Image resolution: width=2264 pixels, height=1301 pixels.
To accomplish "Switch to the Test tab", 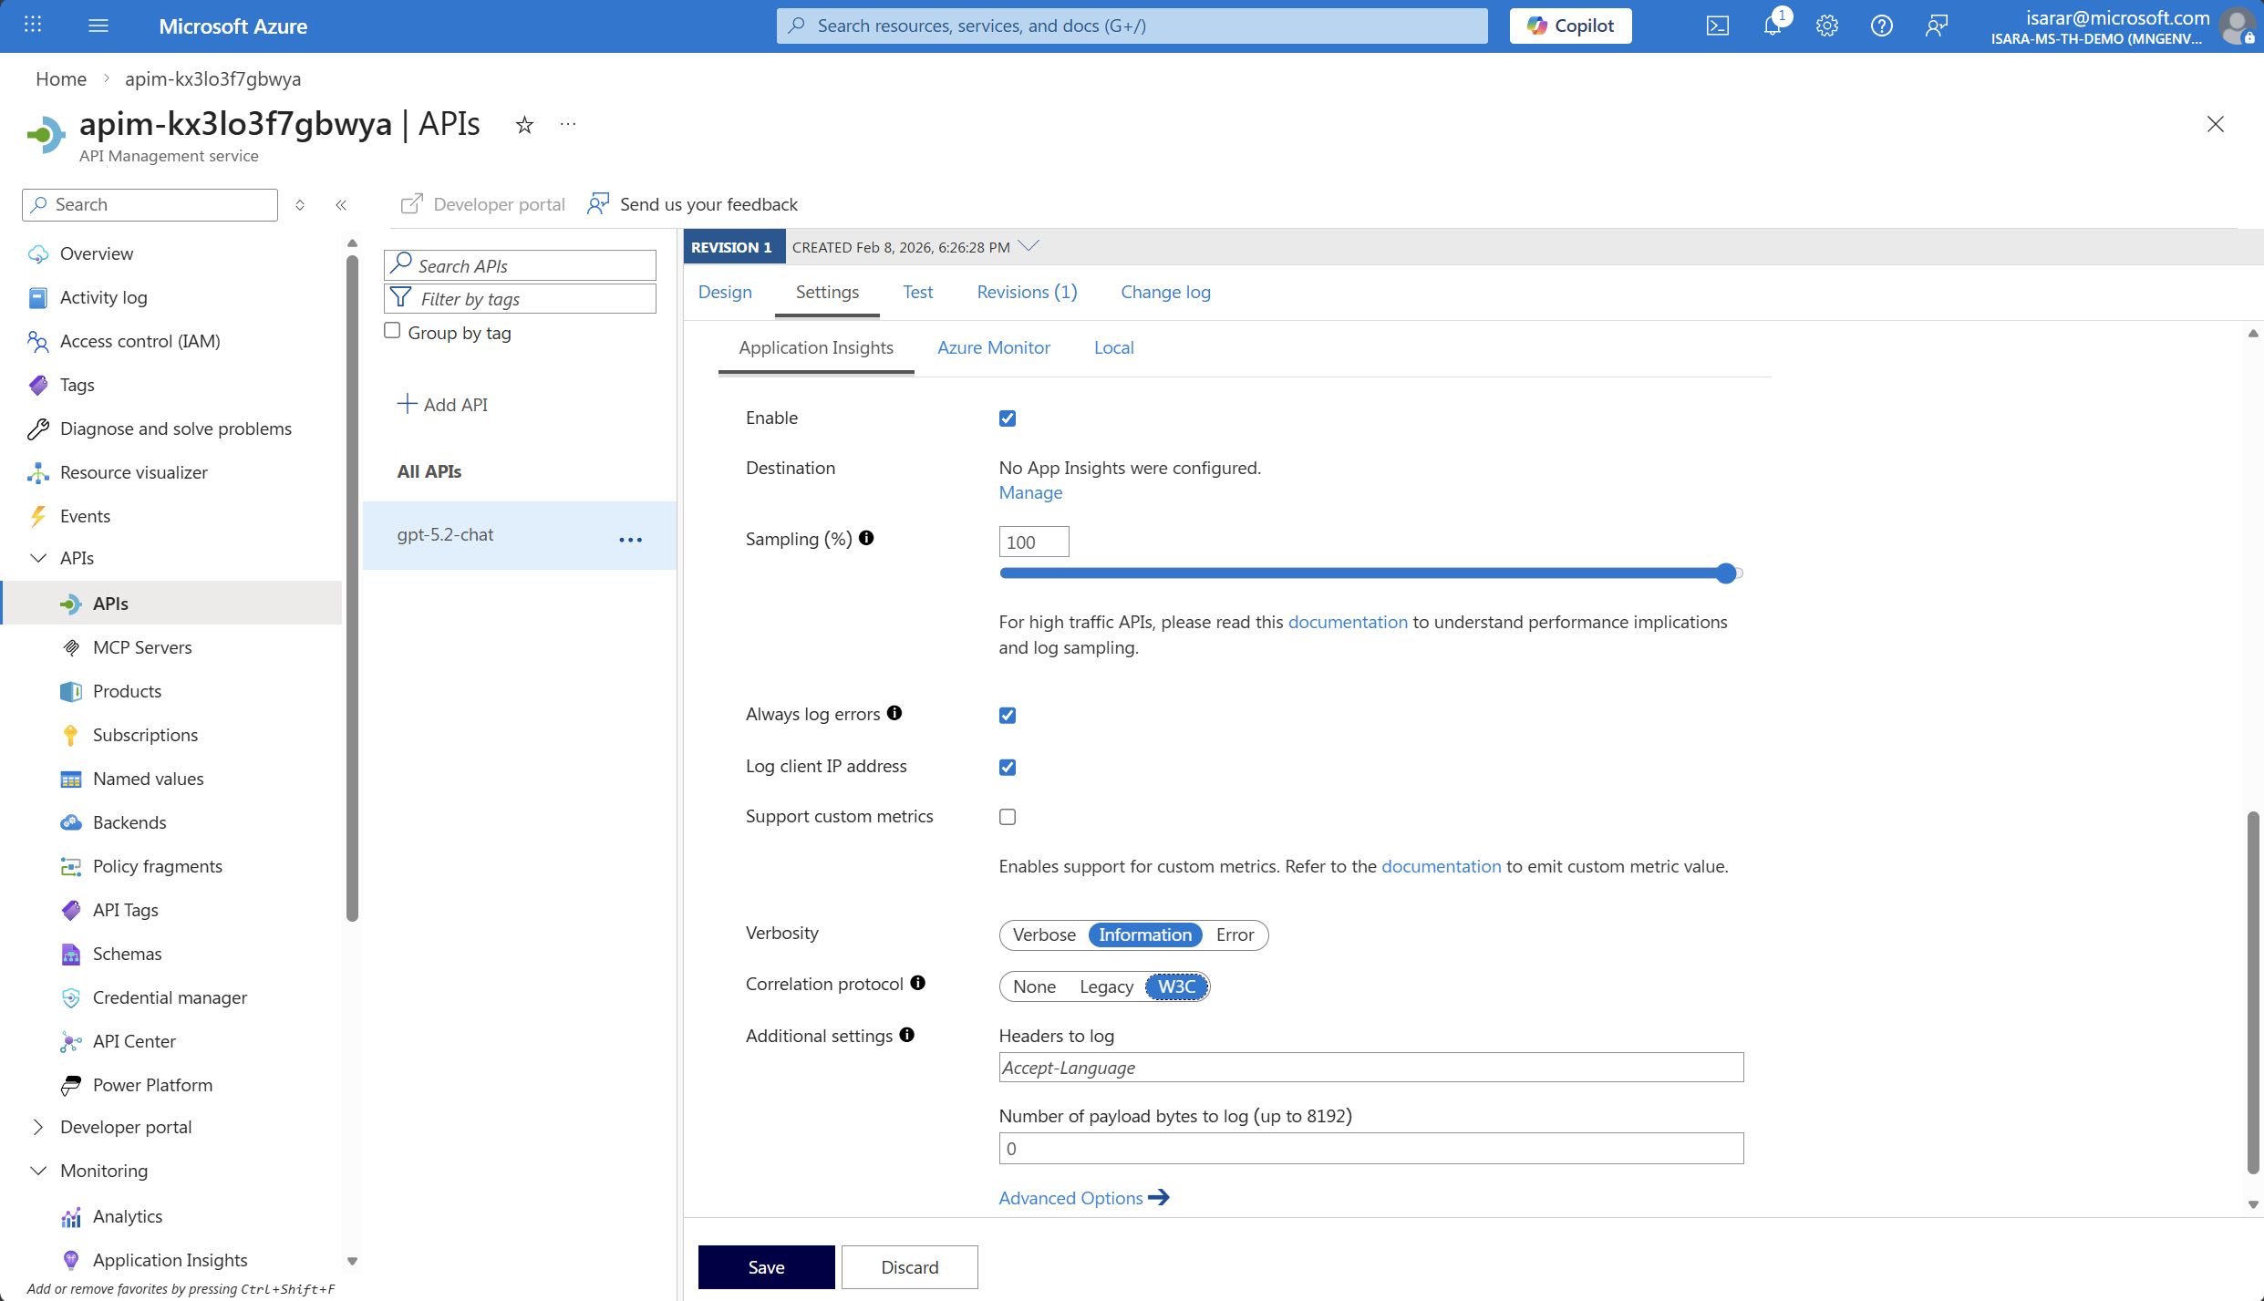I will click(917, 292).
